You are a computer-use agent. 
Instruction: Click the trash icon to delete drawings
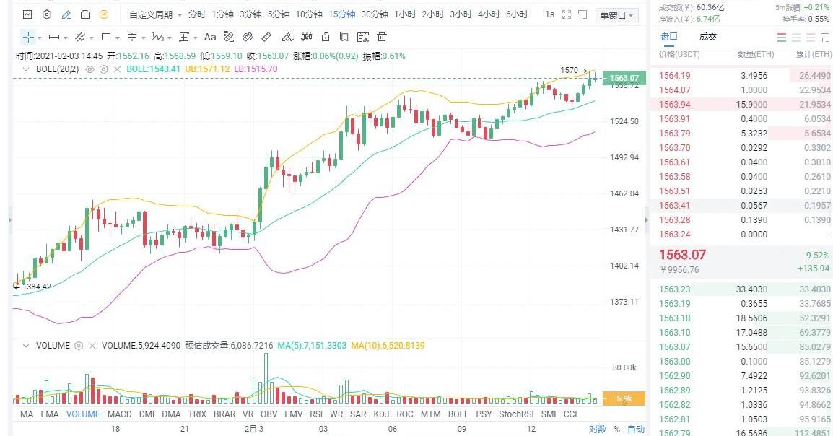click(x=382, y=37)
